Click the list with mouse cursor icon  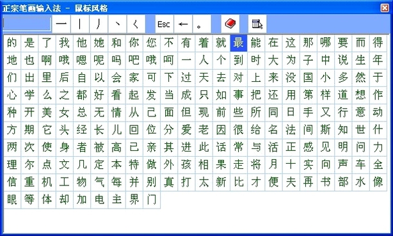coord(257,24)
